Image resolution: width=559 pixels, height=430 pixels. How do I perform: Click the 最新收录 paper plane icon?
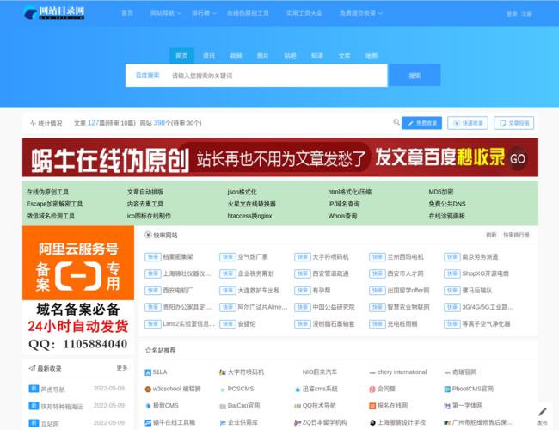(x=32, y=368)
